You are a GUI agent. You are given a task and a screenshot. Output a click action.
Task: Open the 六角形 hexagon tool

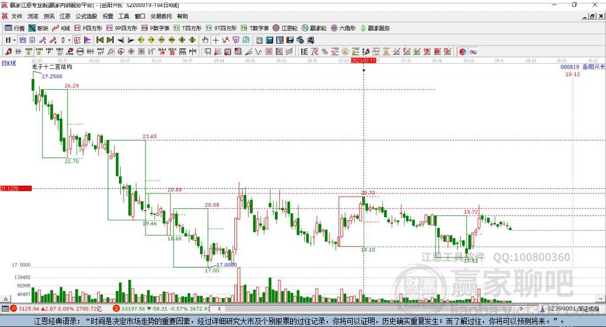point(343,28)
